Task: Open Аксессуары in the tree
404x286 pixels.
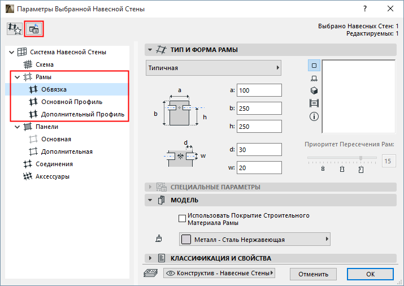Action: click(53, 176)
